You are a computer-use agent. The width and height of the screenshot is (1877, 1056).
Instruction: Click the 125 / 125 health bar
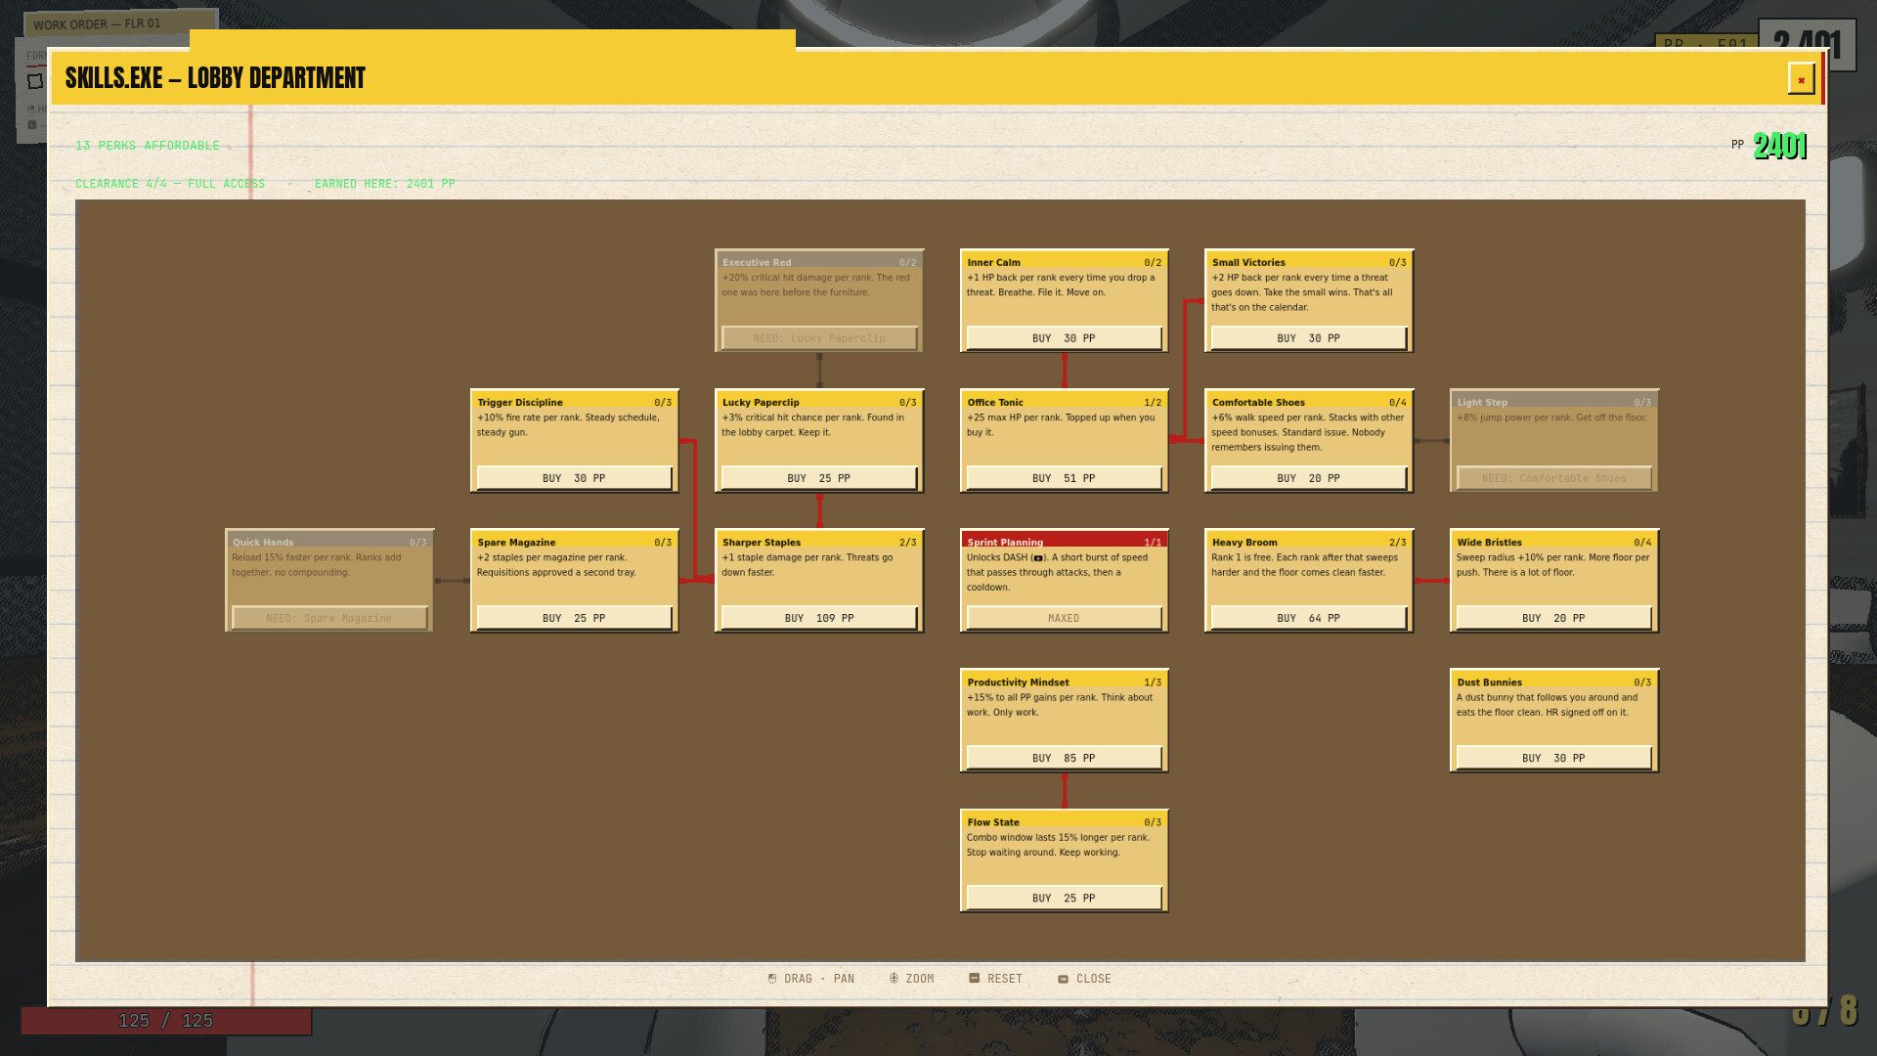point(166,1021)
